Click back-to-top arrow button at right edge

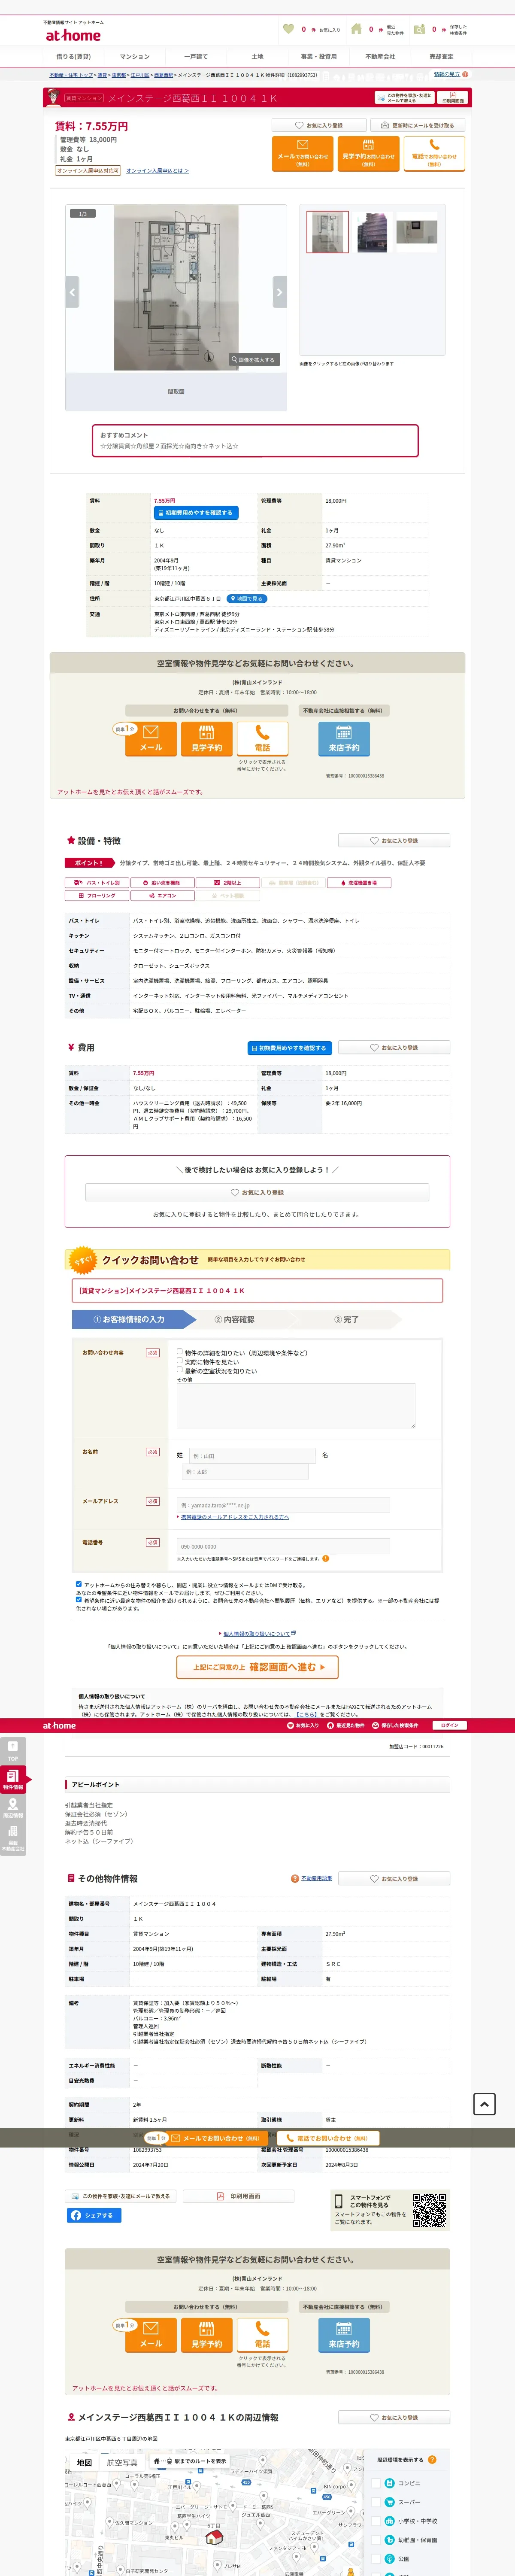click(484, 2104)
